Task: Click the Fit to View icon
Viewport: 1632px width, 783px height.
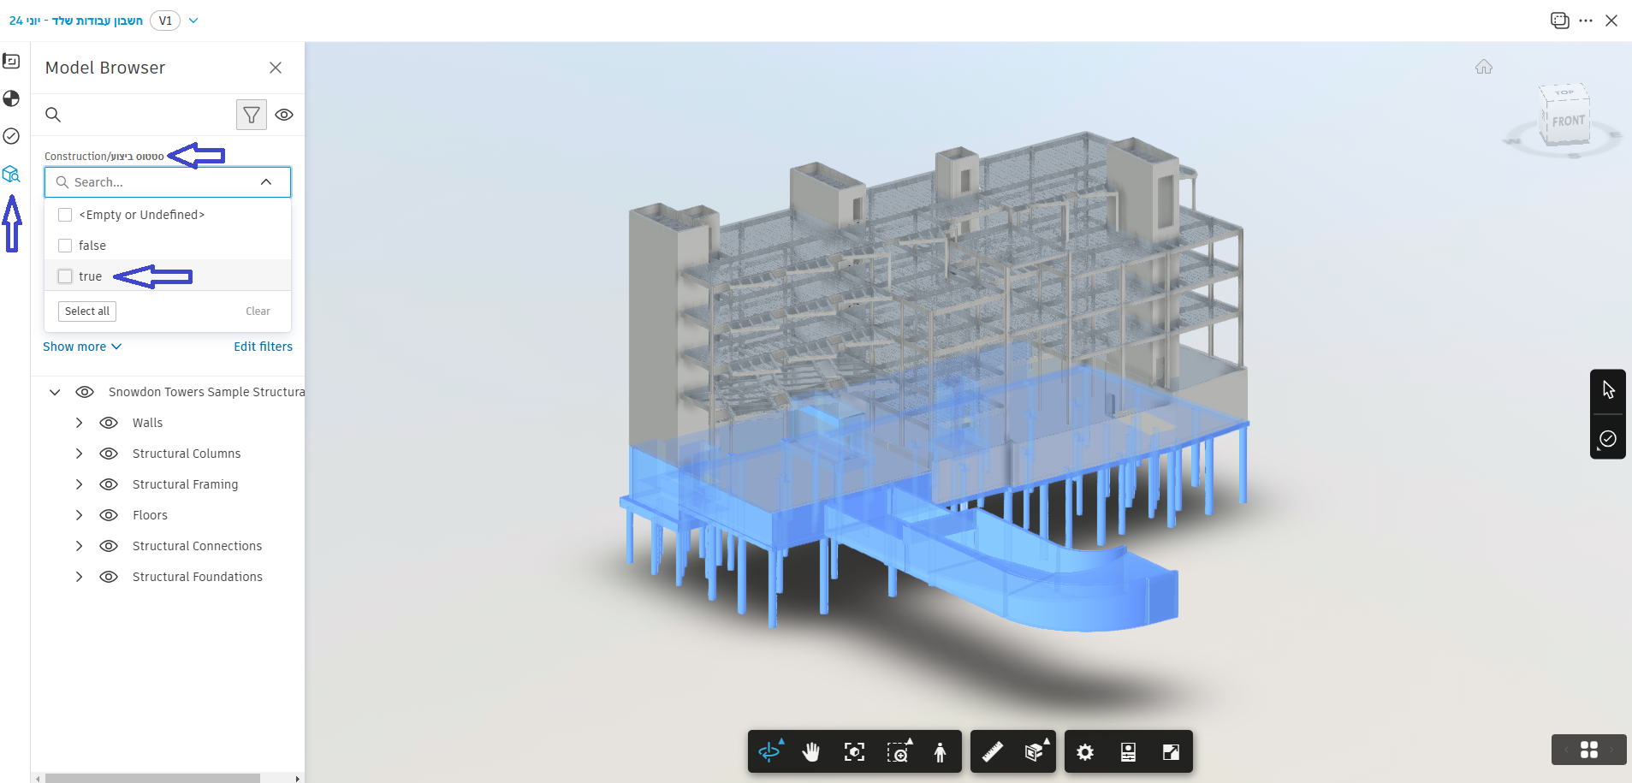Action: point(854,751)
